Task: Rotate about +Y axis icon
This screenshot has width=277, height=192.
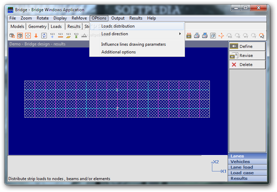Action: [246, 36]
